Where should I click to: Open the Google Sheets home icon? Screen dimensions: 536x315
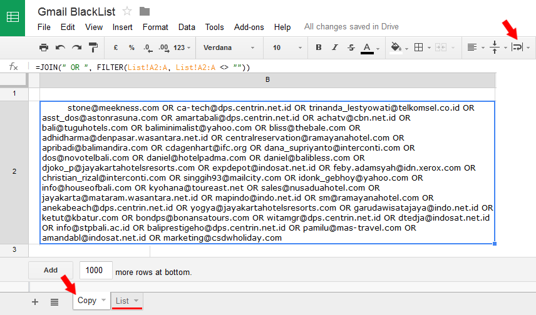click(x=13, y=17)
